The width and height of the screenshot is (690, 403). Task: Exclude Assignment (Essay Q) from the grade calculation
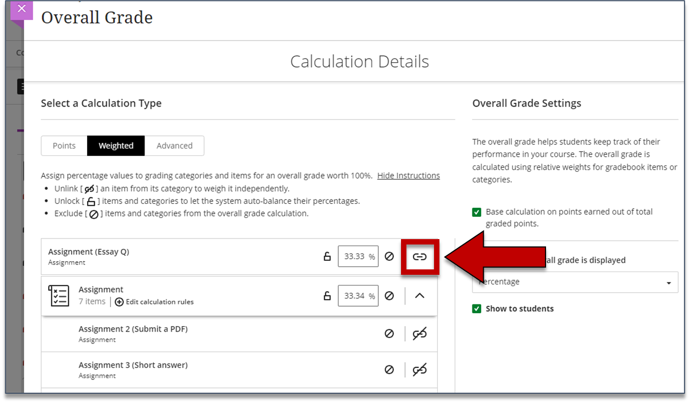pyautogui.click(x=389, y=257)
